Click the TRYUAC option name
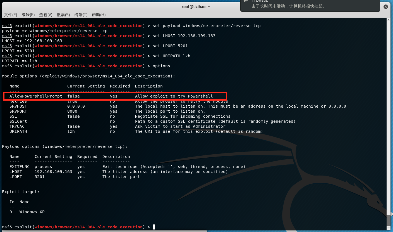The width and height of the screenshot is (393, 232). pyautogui.click(x=17, y=126)
